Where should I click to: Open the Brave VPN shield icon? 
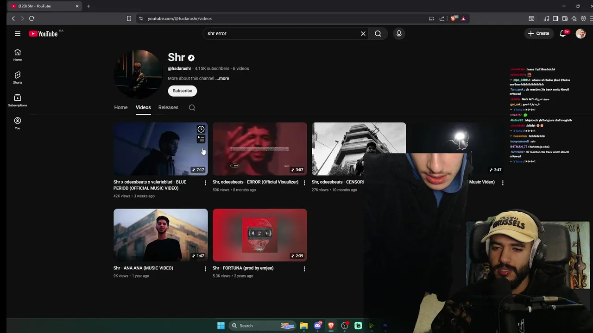click(x=583, y=18)
